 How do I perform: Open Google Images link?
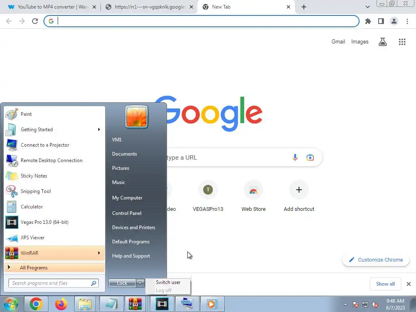click(x=360, y=42)
